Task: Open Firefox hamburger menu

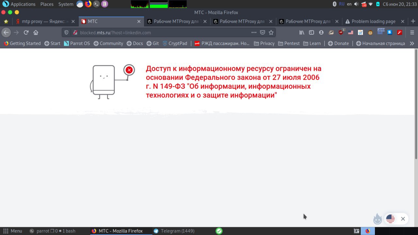Action: point(412,32)
